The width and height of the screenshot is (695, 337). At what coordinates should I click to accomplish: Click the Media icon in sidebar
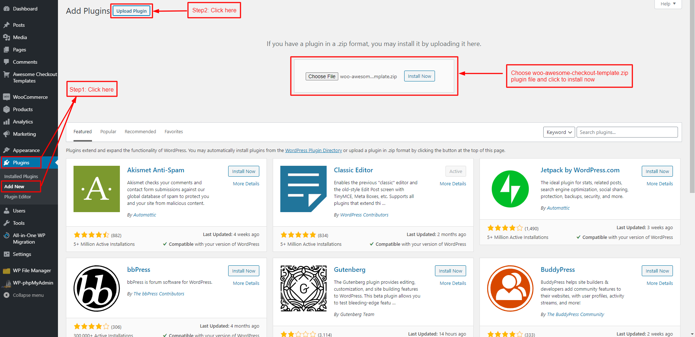(7, 37)
